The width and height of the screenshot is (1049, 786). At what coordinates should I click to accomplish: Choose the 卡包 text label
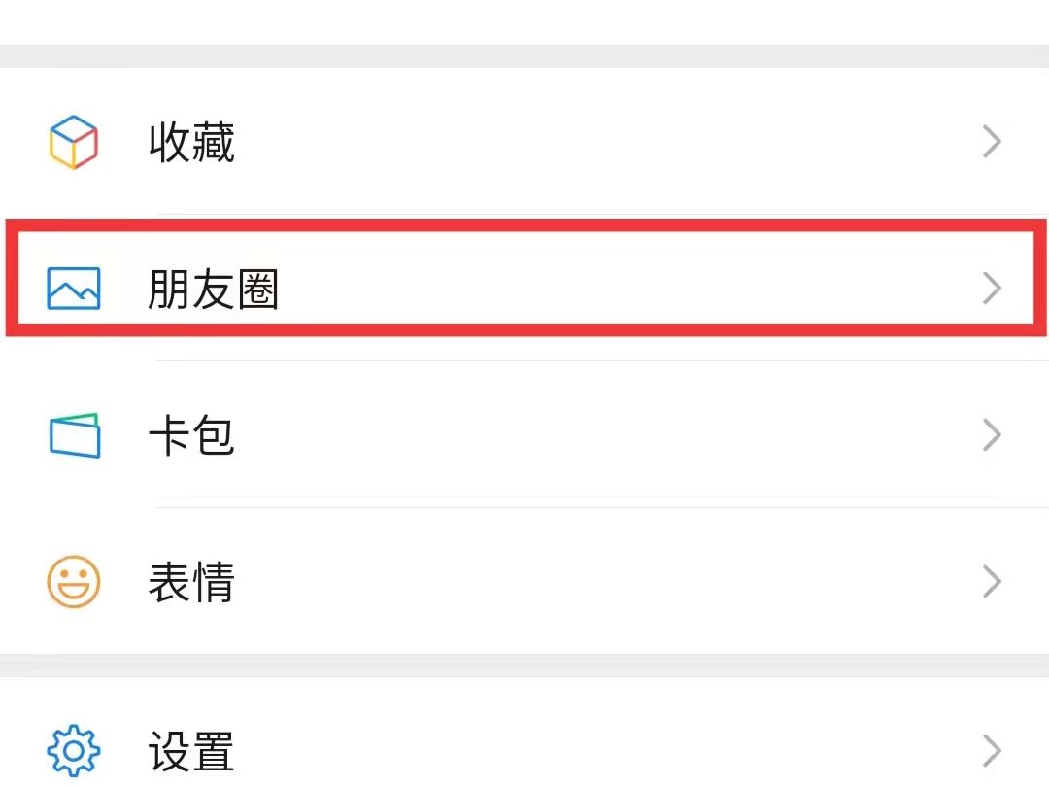point(191,435)
